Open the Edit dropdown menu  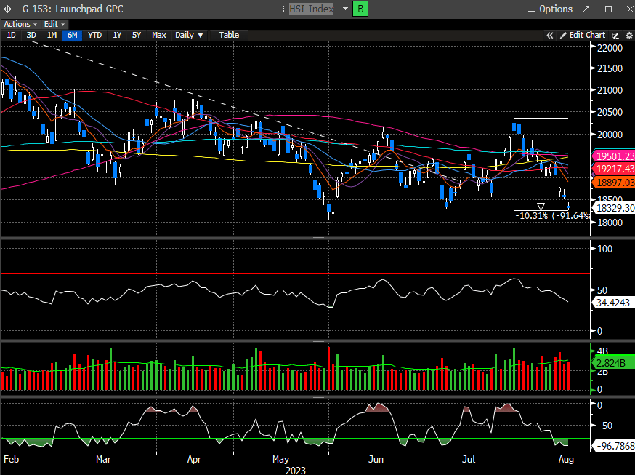pos(54,24)
